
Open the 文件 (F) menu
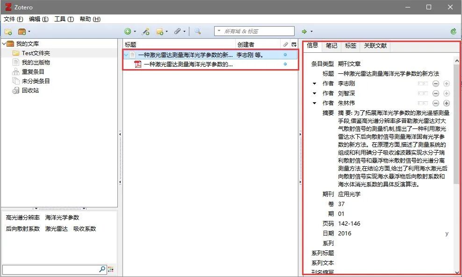13,19
